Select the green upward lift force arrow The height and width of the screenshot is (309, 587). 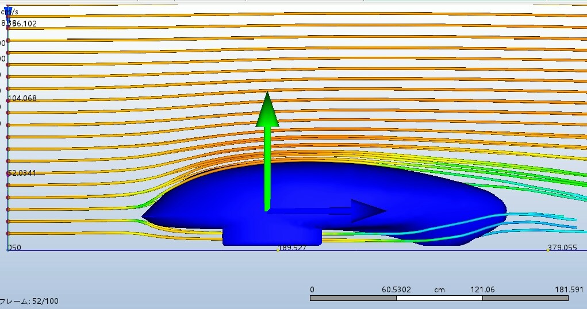[267, 151]
